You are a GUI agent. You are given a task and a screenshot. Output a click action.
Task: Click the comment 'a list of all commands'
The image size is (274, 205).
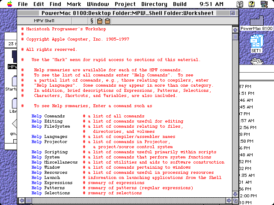tap(116, 116)
